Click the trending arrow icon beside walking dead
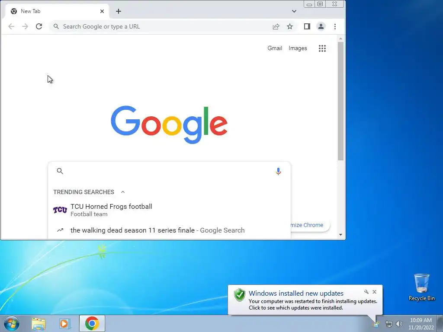This screenshot has width=443, height=332. [x=60, y=230]
